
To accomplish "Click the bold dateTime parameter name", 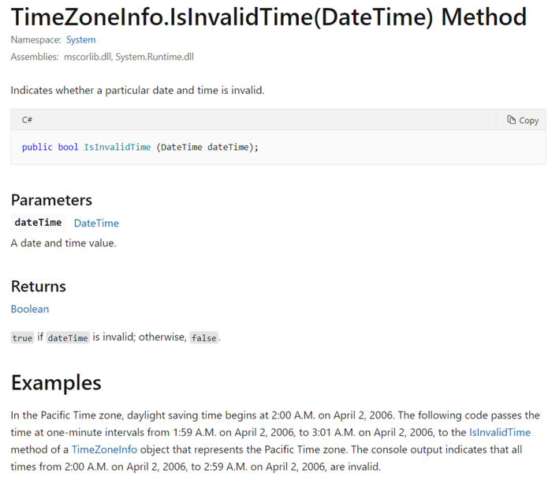I will pos(38,223).
